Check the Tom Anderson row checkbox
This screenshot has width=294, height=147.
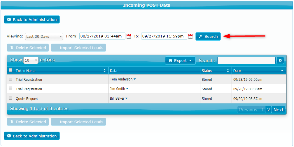(10, 79)
